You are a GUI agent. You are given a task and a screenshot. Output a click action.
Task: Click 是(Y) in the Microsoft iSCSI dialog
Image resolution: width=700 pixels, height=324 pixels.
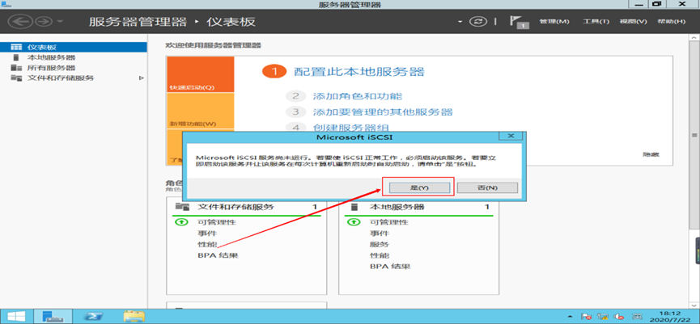(x=419, y=187)
